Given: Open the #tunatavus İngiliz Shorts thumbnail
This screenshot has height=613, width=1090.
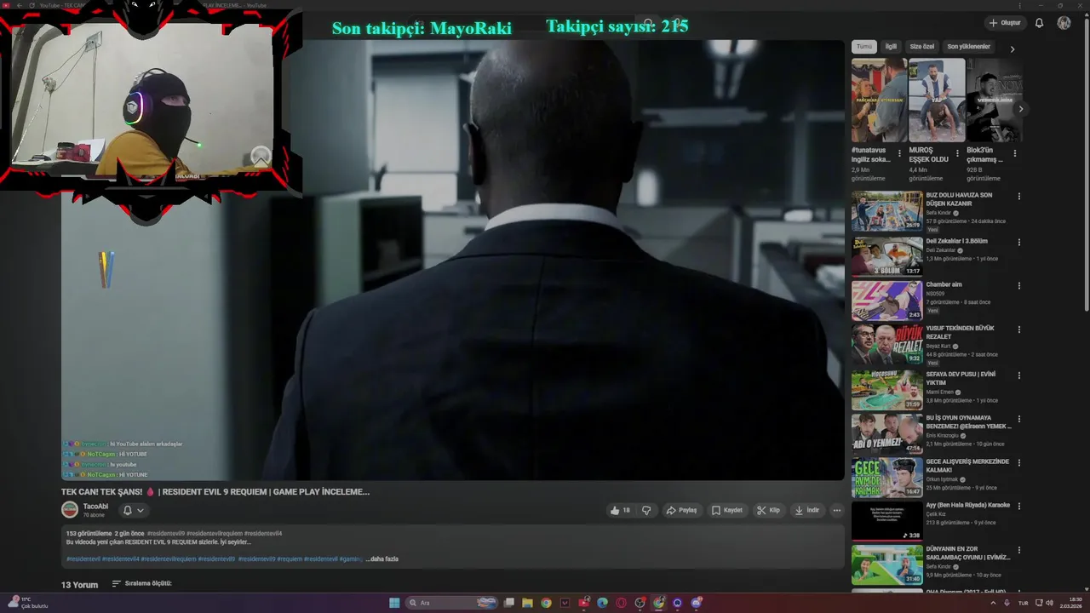Looking at the screenshot, I should (x=879, y=100).
